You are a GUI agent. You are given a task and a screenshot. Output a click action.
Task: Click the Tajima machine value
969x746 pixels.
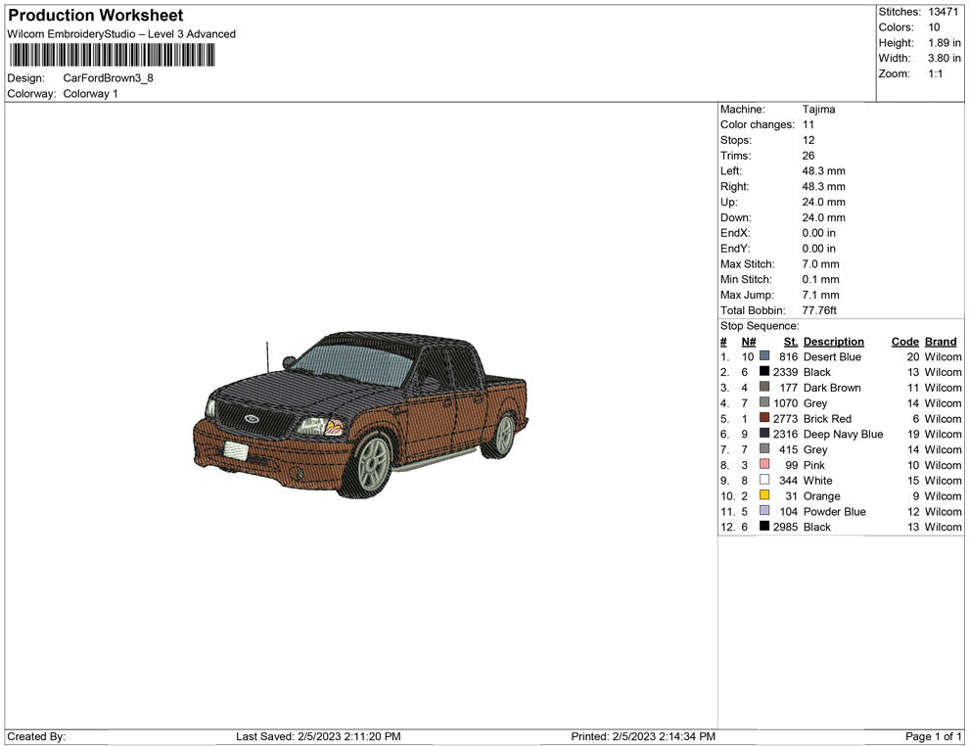pyautogui.click(x=818, y=110)
